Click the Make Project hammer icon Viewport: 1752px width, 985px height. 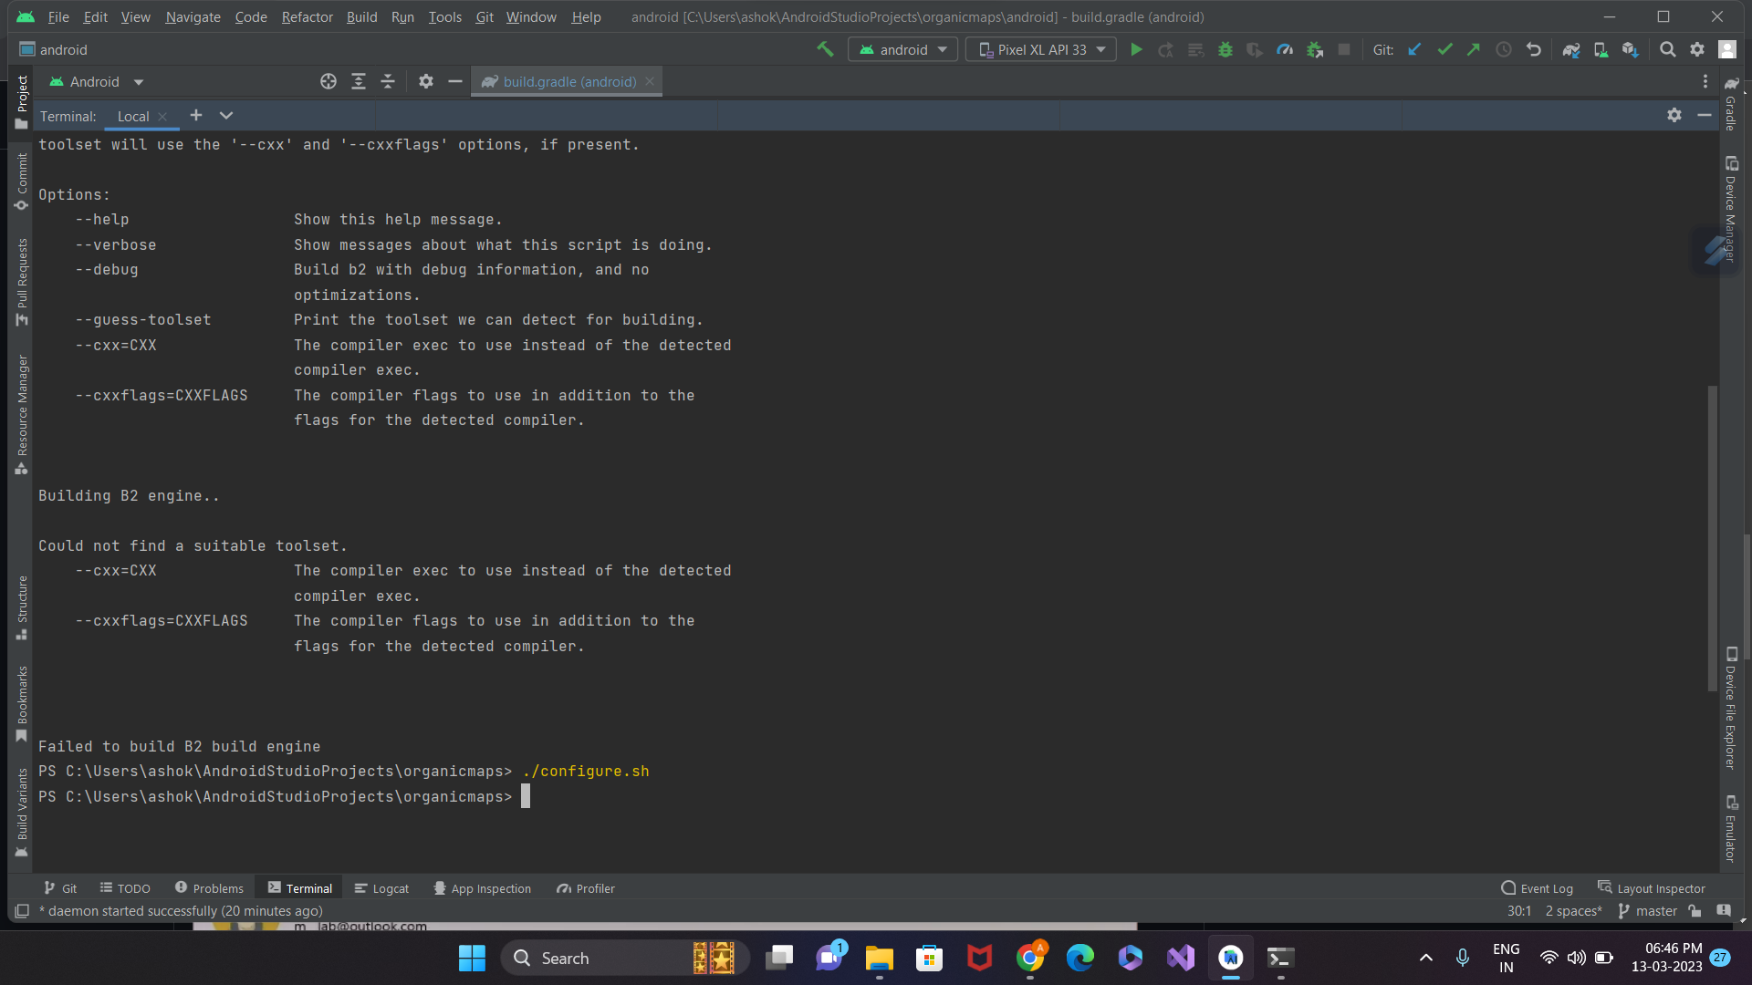click(825, 49)
